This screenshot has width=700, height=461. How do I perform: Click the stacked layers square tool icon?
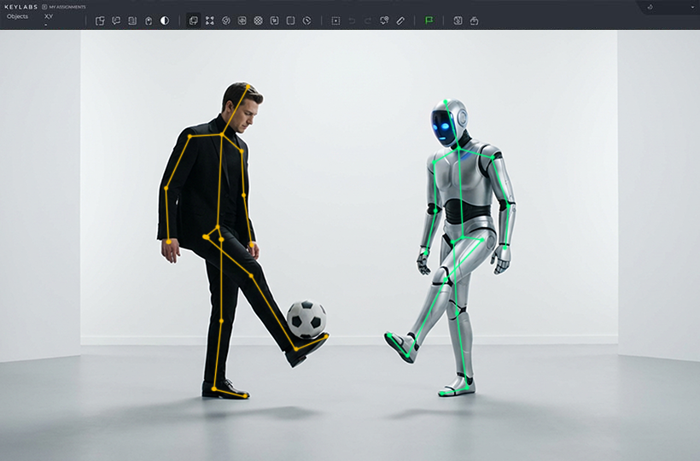tap(242, 20)
